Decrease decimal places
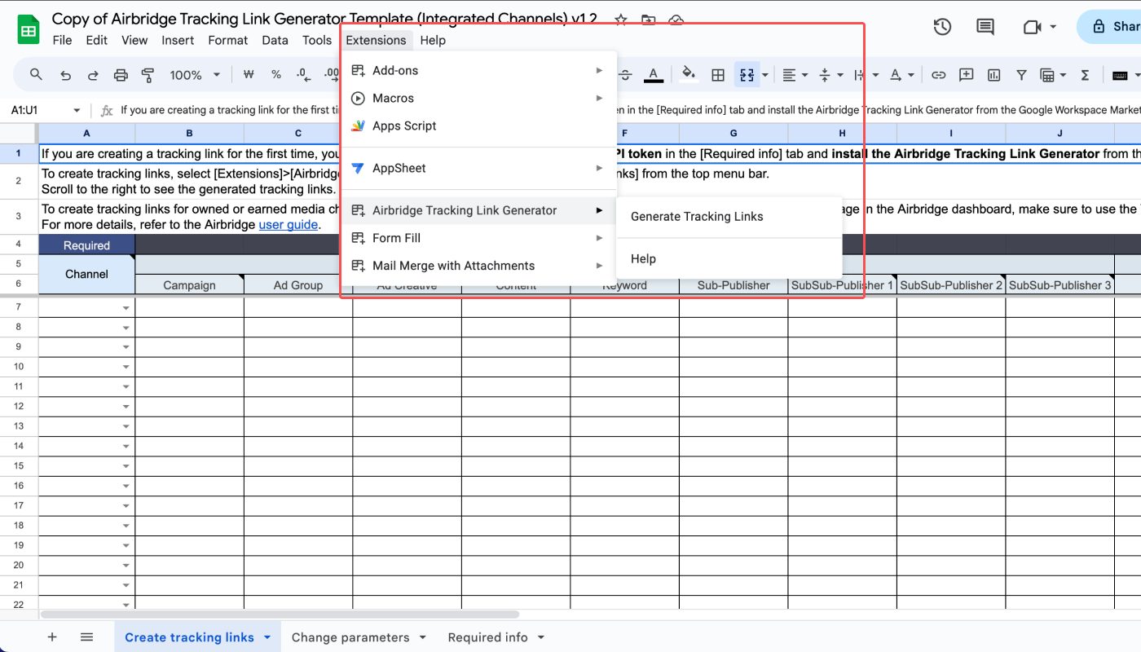1141x652 pixels. [x=303, y=75]
